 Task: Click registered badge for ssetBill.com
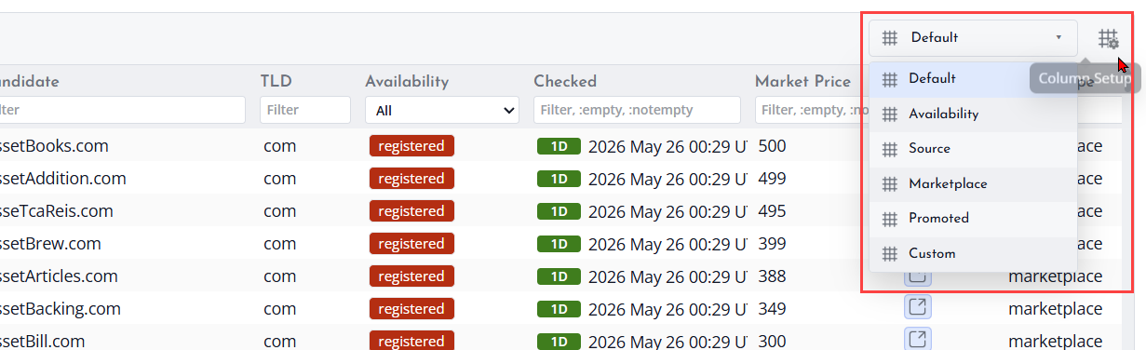tap(411, 342)
